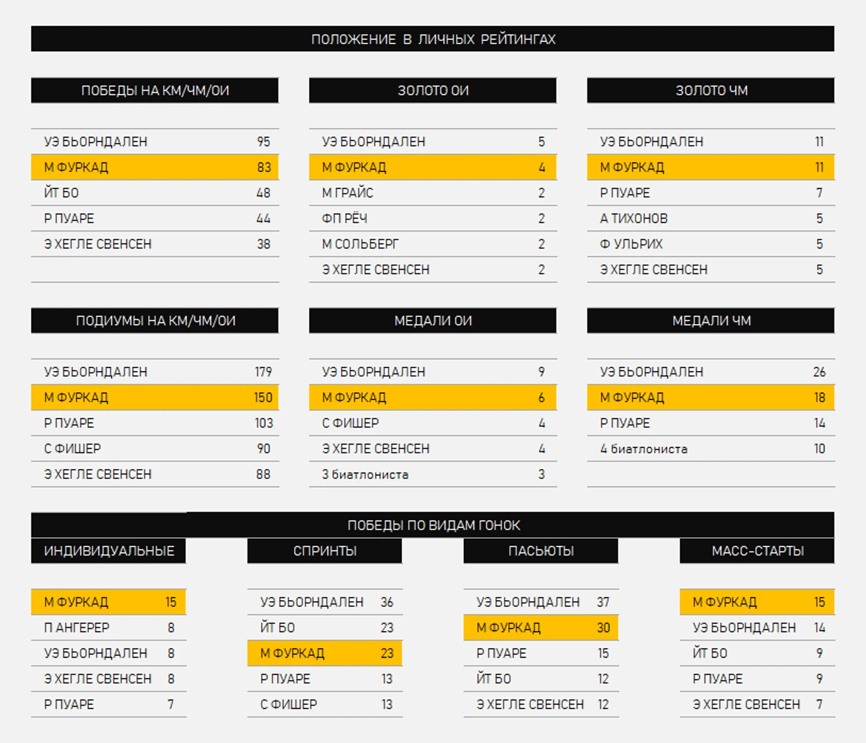Select the ЗОЛОТО ОИ header
Viewport: 866px width, 743px height.
point(433,90)
